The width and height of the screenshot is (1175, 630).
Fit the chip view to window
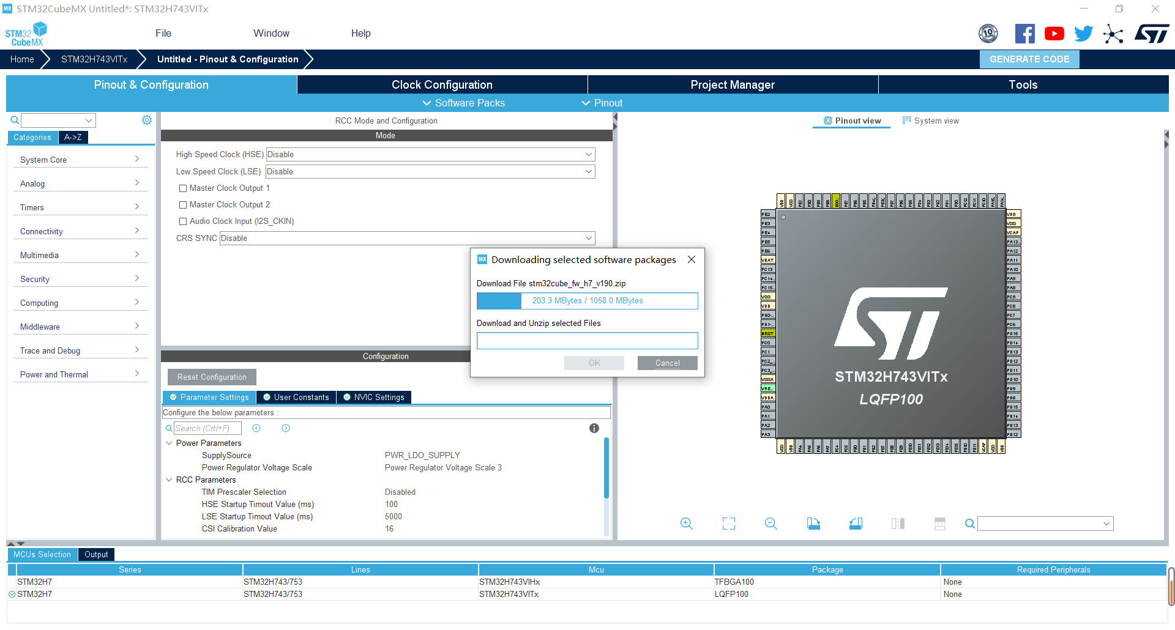729,524
